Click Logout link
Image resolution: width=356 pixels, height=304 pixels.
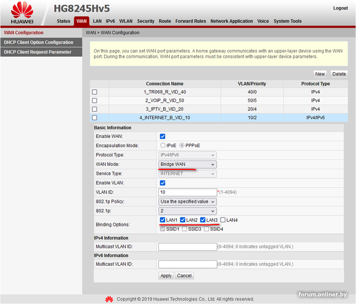coord(340,8)
